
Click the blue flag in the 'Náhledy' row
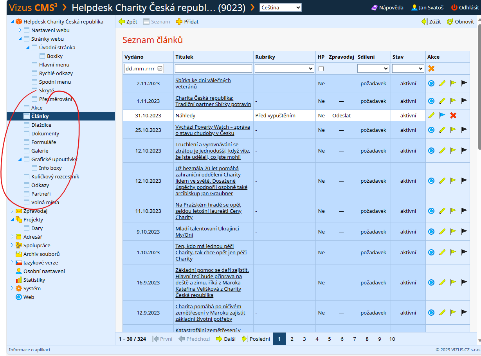[x=442, y=115]
